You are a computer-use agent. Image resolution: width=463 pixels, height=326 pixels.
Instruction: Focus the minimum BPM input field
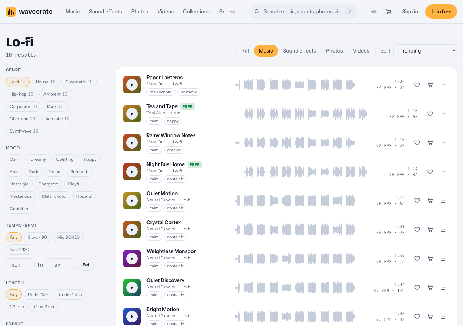[20, 265]
